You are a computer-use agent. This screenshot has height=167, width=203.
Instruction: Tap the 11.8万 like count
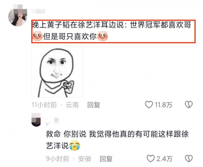[x=163, y=105]
